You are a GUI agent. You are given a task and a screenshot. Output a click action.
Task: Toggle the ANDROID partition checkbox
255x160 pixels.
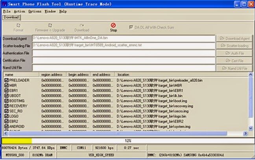6,127
